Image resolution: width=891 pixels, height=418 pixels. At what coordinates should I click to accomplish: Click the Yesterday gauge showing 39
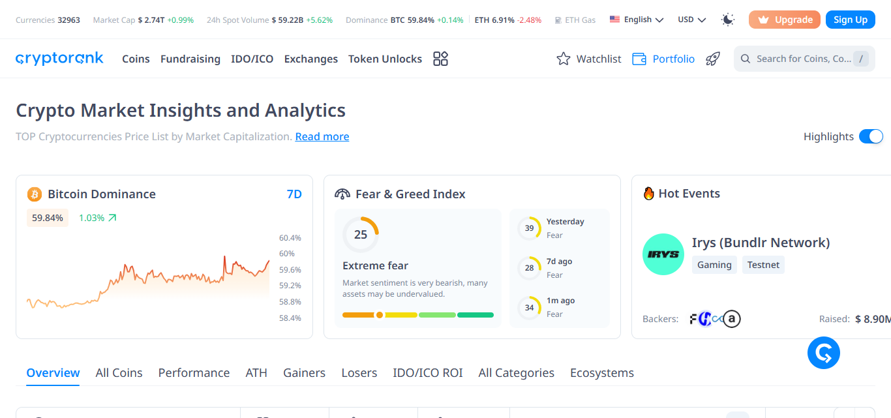pyautogui.click(x=529, y=228)
